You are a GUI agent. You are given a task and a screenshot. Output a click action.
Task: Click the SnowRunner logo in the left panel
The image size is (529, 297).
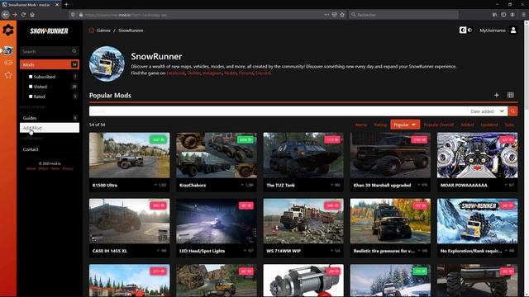(x=50, y=31)
